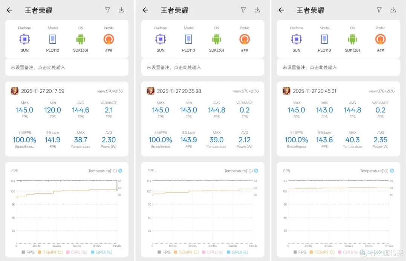Image resolution: width=407 pixels, height=261 pixels.
Task: Click the remark note field in right panel
Action: point(338,67)
